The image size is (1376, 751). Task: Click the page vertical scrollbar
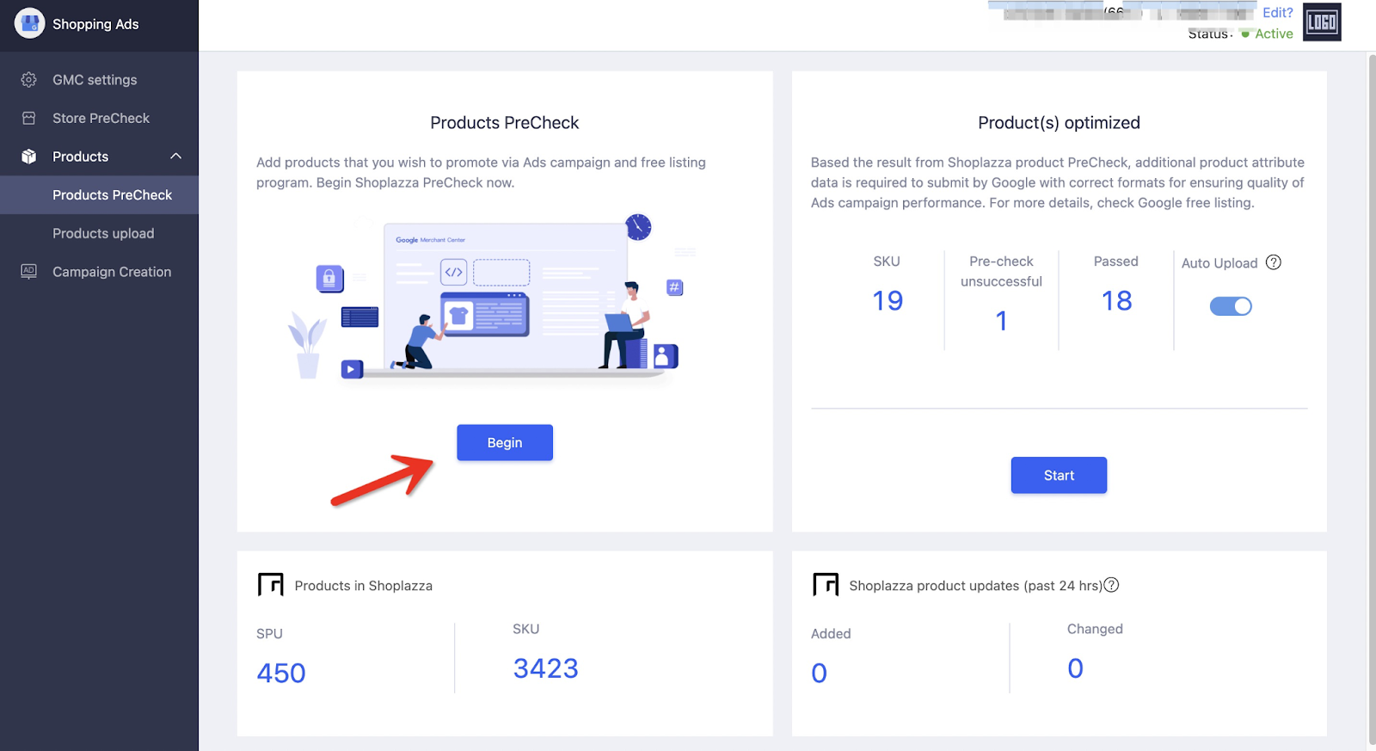(1371, 400)
